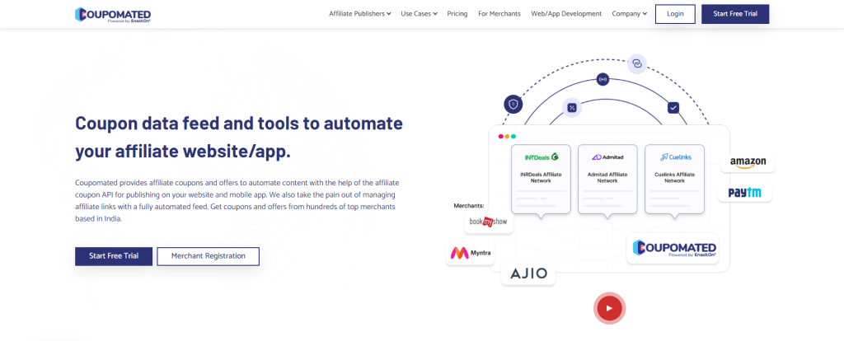844x341 pixels.
Task: Click the AJIO merchant logo
Action: pos(528,273)
